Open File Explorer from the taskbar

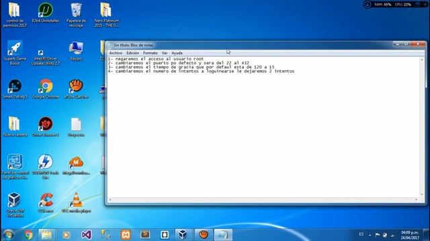(46, 235)
